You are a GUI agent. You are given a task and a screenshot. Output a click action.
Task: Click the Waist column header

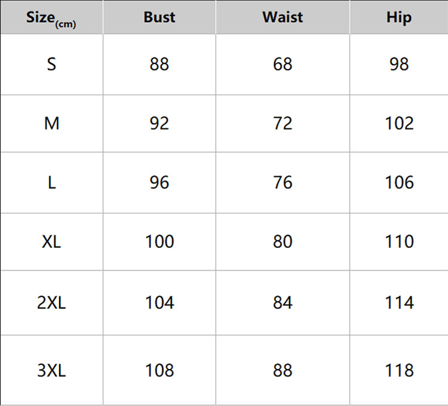click(283, 17)
